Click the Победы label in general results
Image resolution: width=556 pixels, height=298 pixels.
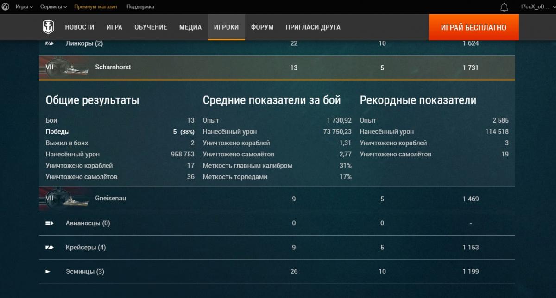pyautogui.click(x=58, y=132)
